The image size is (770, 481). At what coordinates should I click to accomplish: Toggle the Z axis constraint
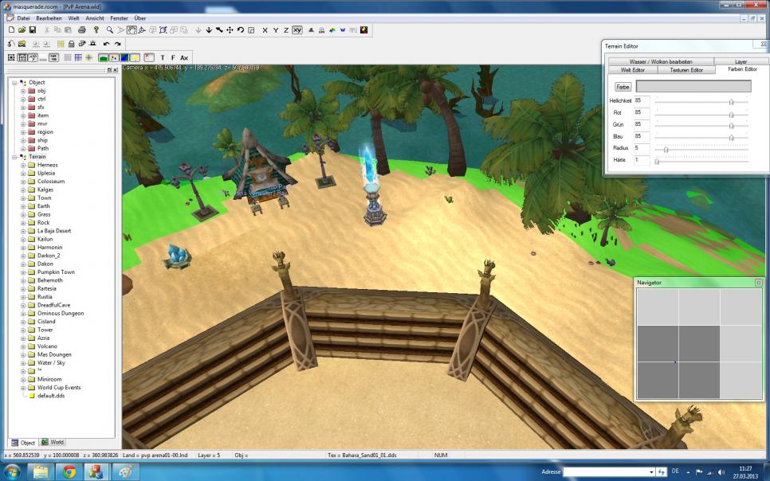click(x=285, y=30)
